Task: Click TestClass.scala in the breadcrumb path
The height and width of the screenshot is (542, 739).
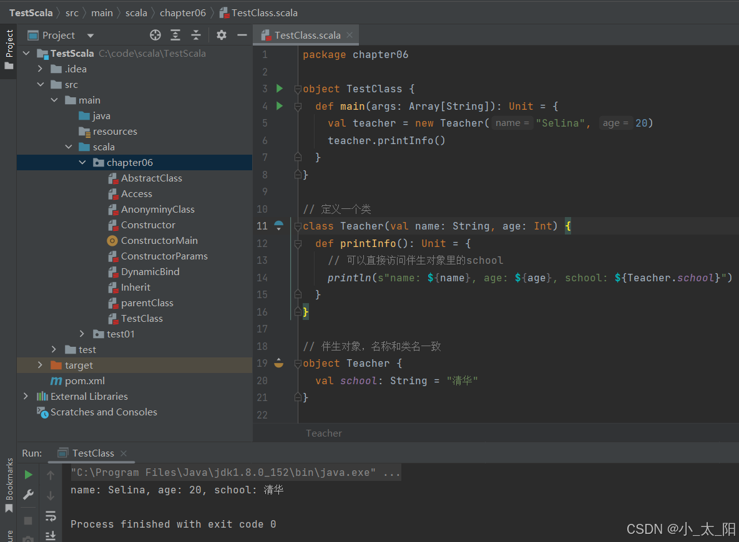Action: [259, 12]
